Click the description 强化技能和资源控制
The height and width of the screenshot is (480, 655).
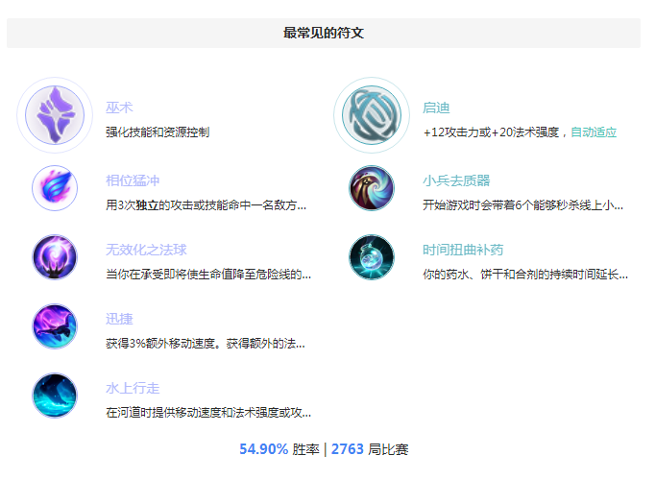(x=158, y=132)
